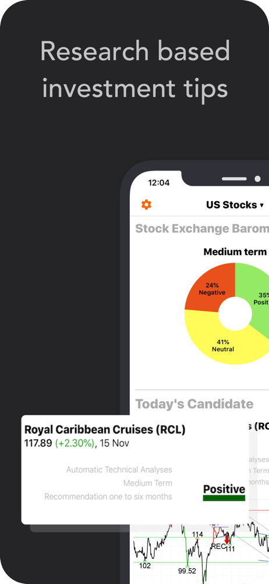Tap the Medium term chart title
The image size is (269, 584).
point(235,252)
